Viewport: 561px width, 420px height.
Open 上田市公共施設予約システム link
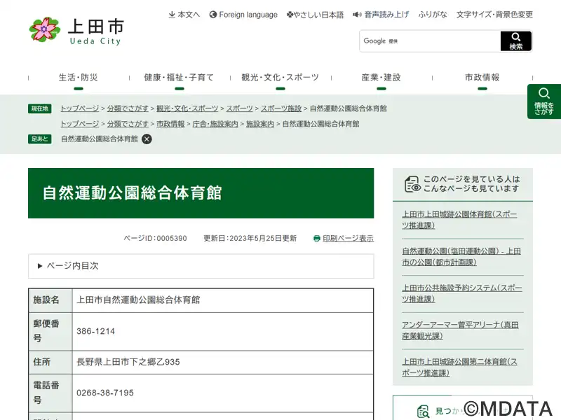click(x=461, y=293)
